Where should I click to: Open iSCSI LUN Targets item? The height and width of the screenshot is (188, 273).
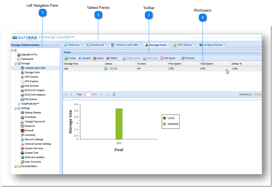click(x=33, y=90)
